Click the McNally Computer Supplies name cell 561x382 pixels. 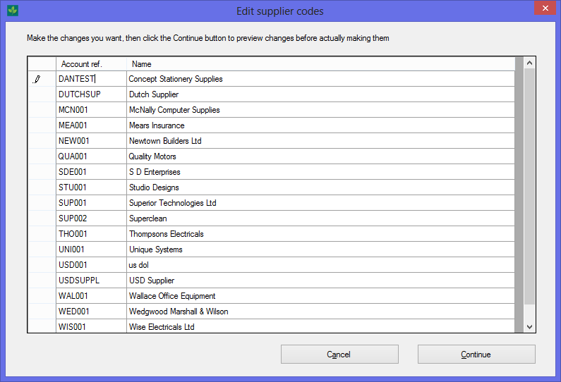(320, 110)
